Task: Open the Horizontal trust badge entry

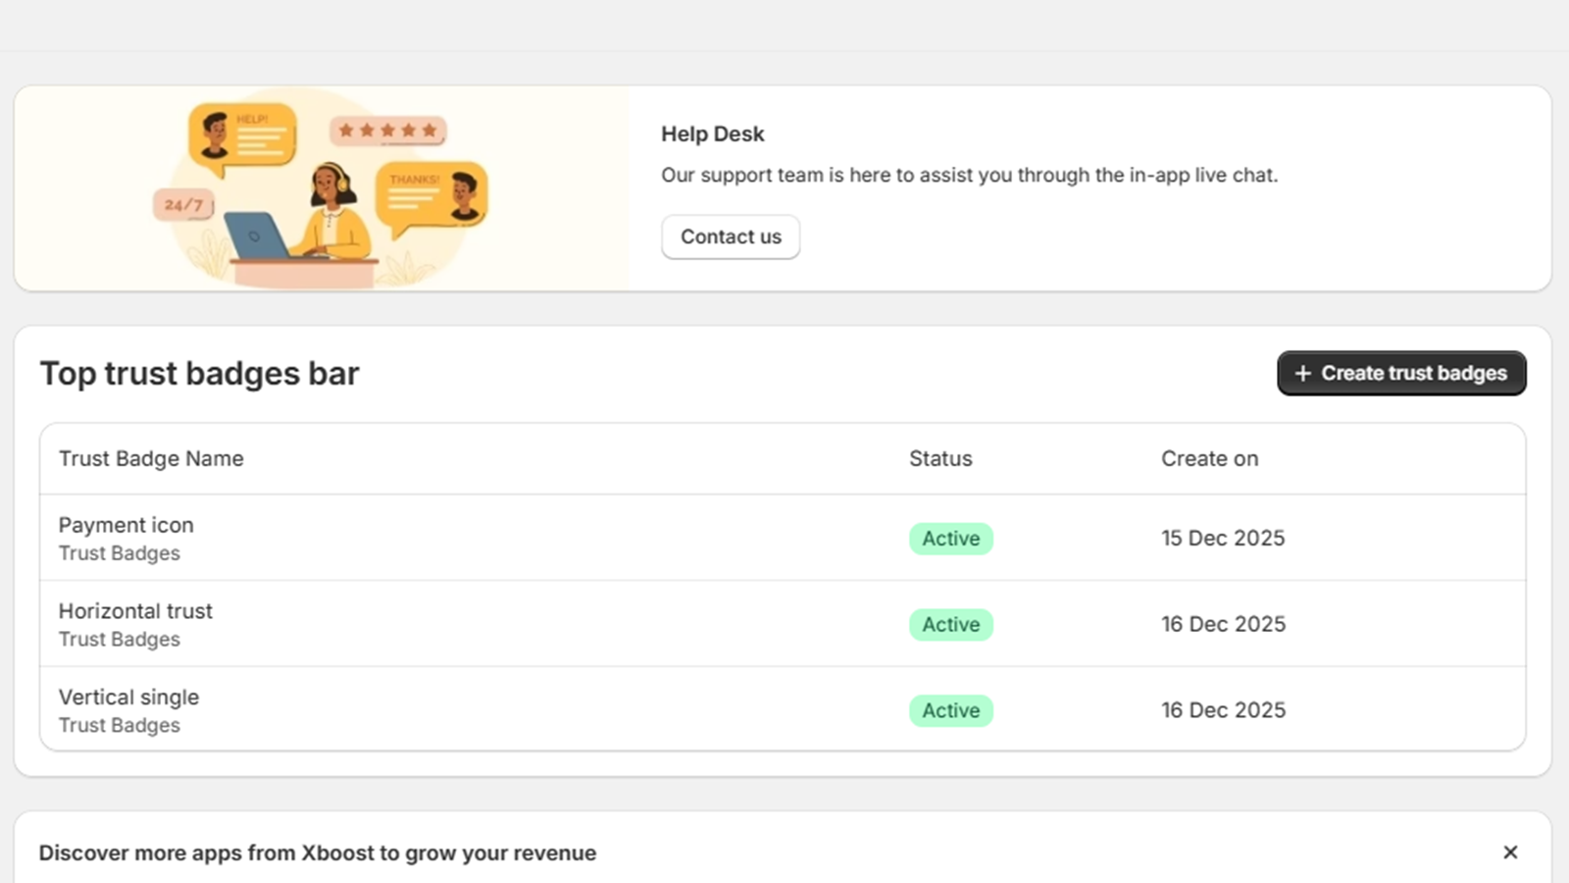Action: point(135,611)
